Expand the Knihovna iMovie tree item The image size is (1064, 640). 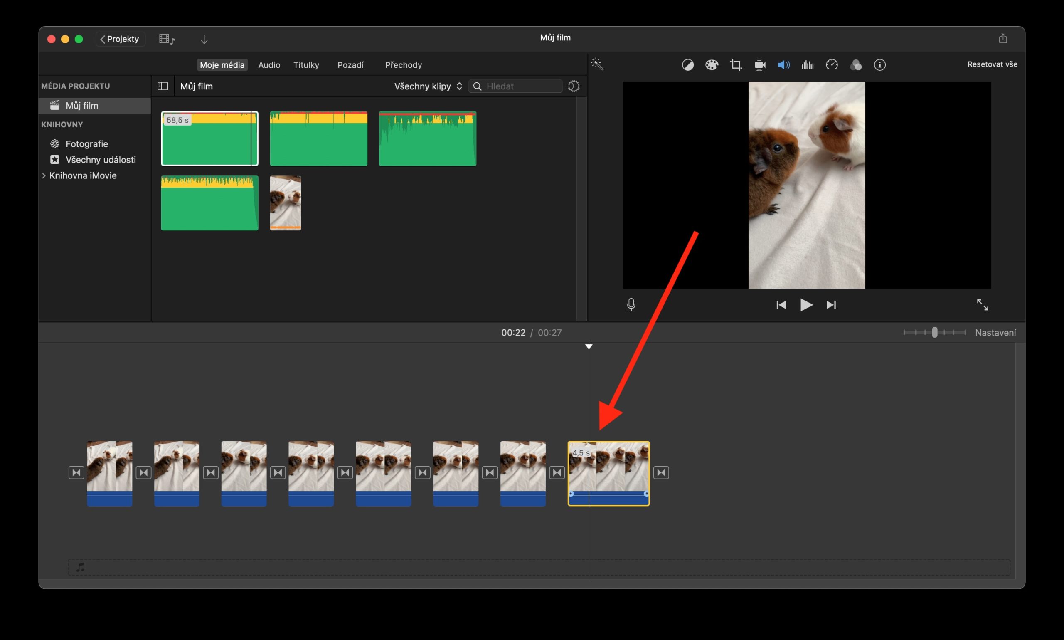pos(44,175)
